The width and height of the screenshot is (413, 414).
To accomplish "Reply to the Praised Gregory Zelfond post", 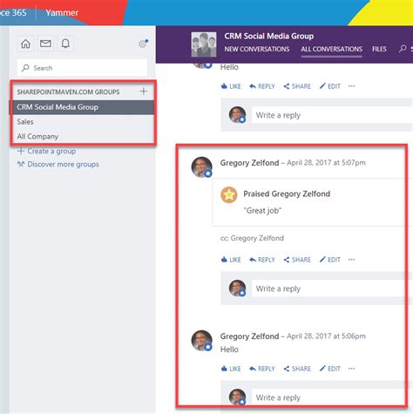I will pyautogui.click(x=262, y=260).
